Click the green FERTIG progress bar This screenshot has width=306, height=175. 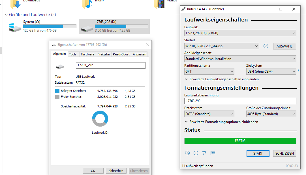(x=240, y=141)
